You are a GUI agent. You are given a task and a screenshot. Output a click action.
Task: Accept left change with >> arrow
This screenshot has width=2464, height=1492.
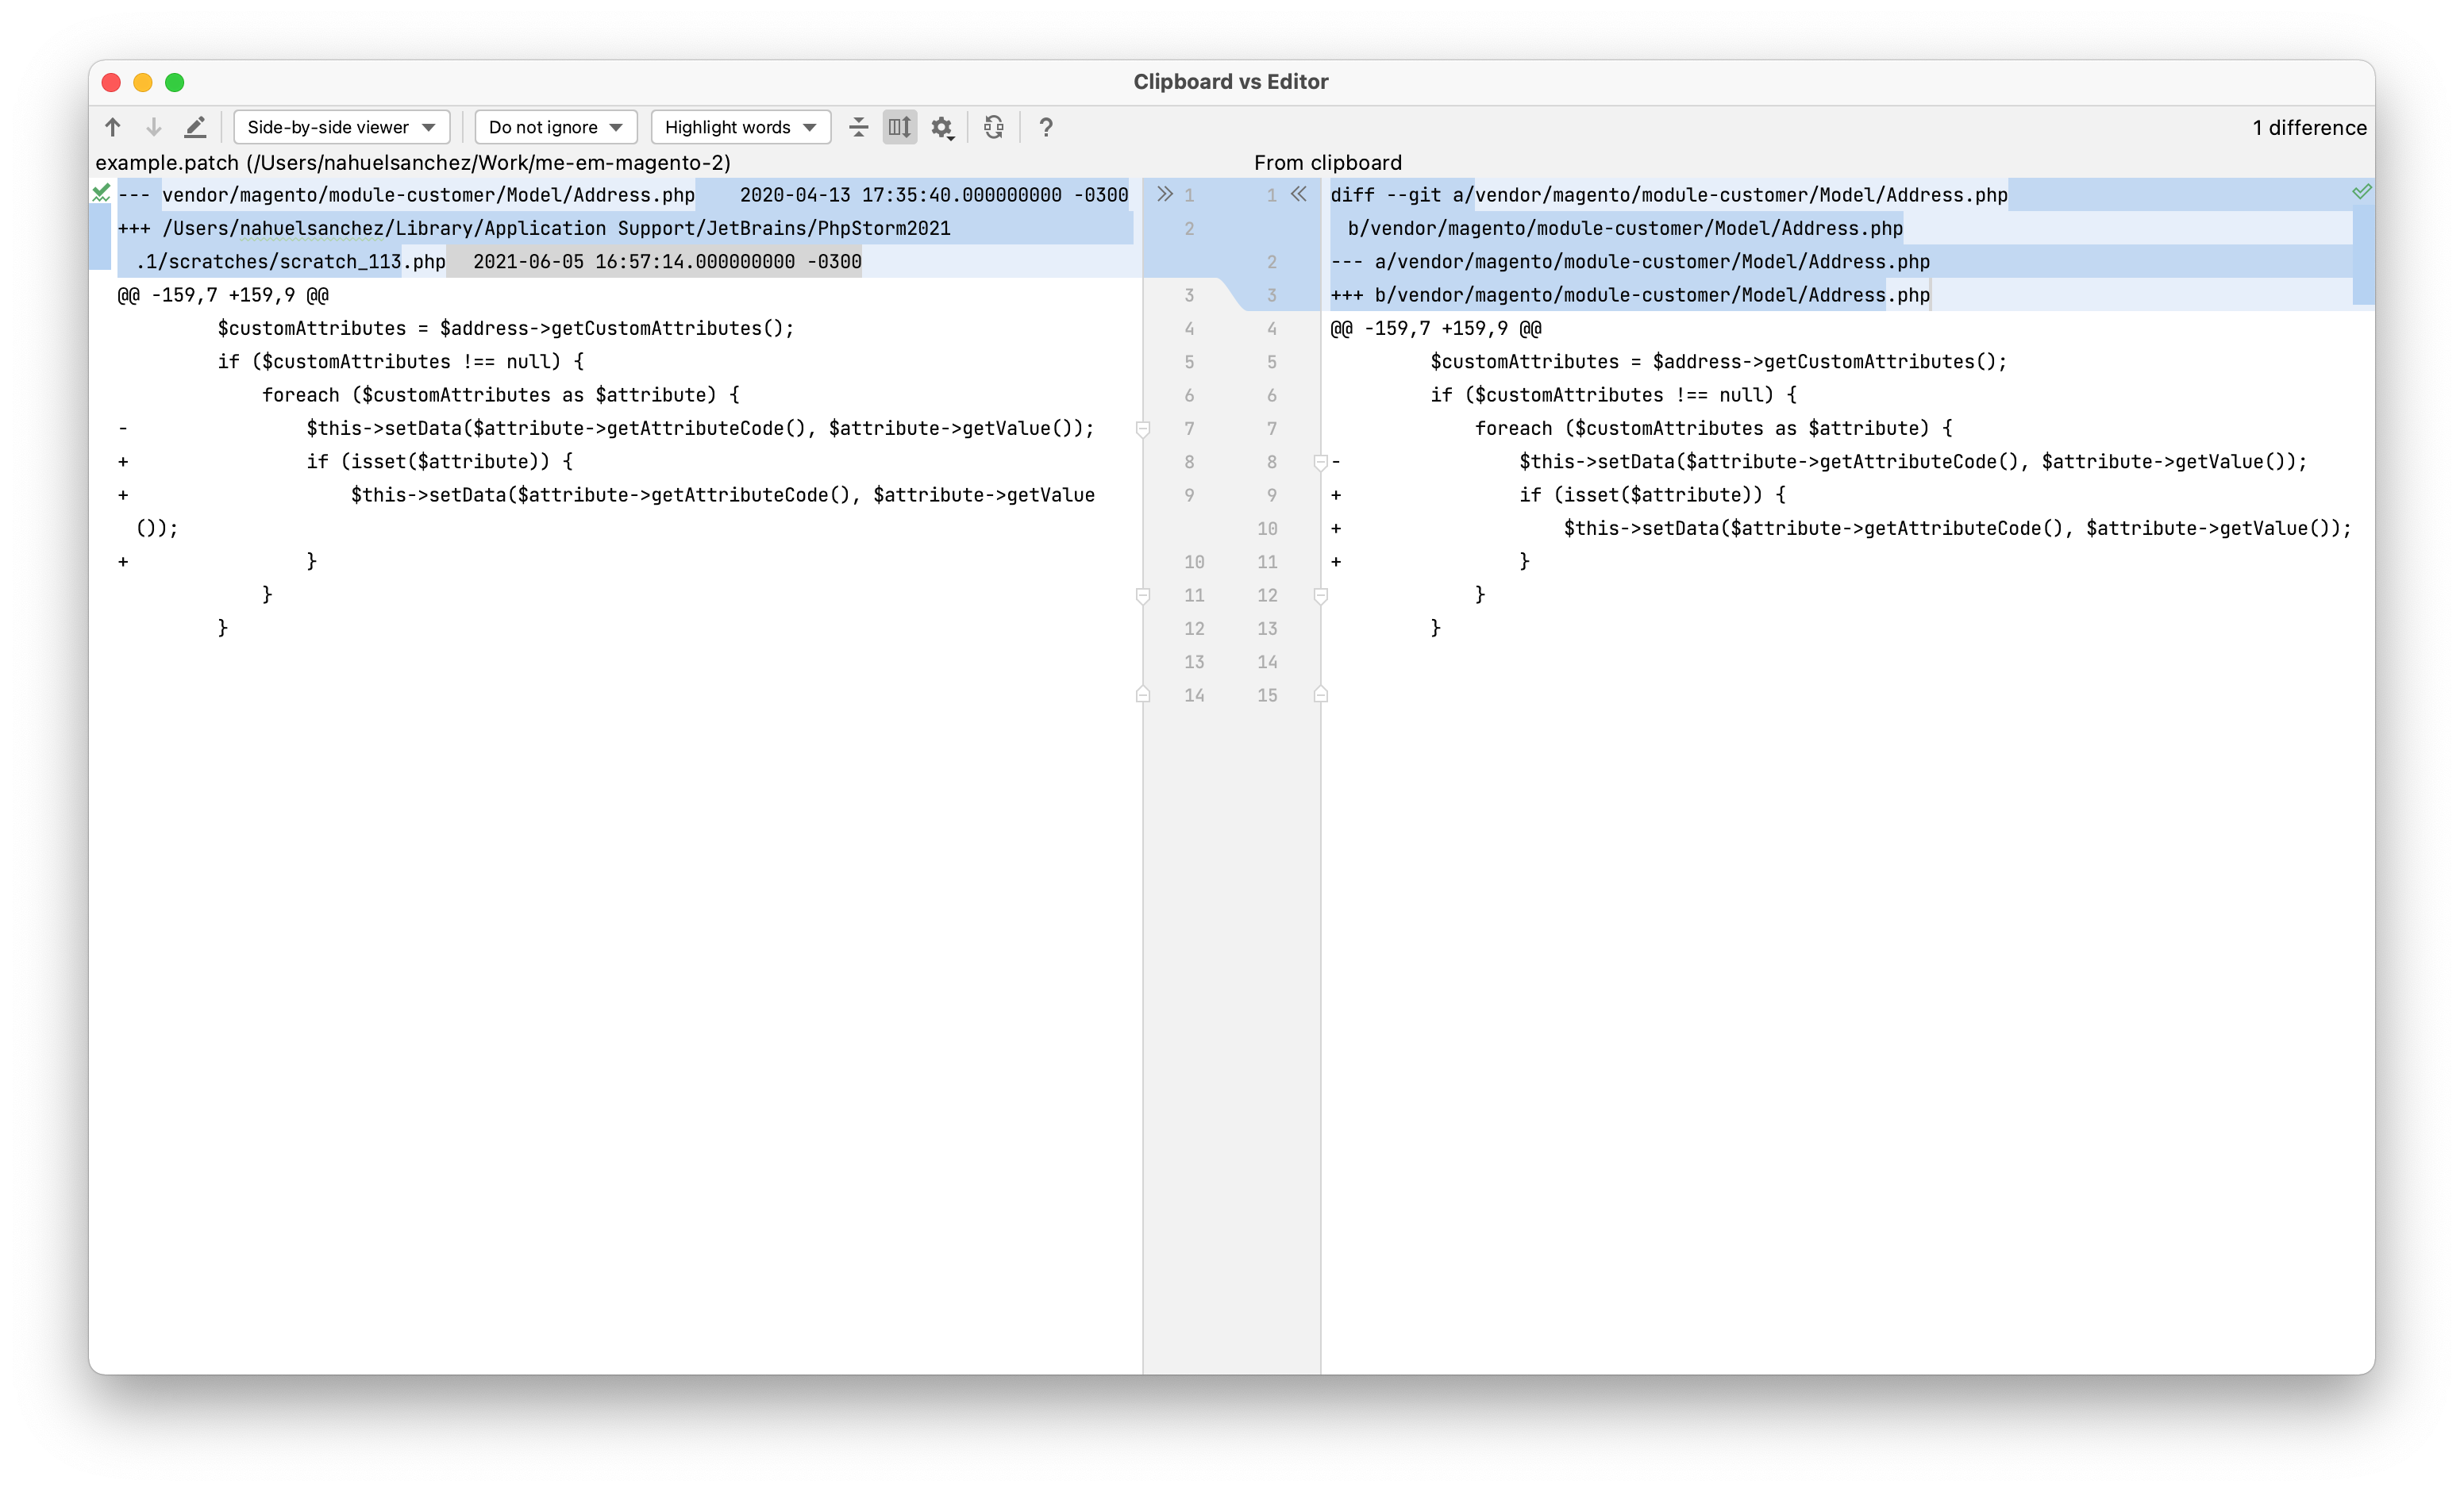1164,194
